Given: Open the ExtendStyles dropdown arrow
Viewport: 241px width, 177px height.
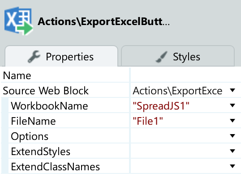Looking at the screenshot, I should (232, 151).
